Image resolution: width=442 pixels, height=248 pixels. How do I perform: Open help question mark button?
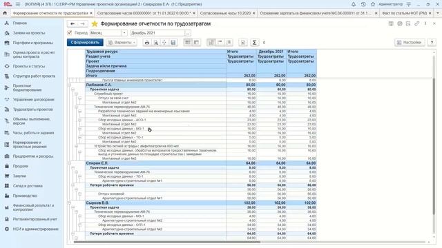[432, 43]
